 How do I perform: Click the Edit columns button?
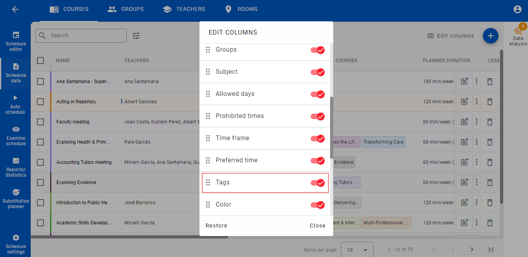pos(451,36)
